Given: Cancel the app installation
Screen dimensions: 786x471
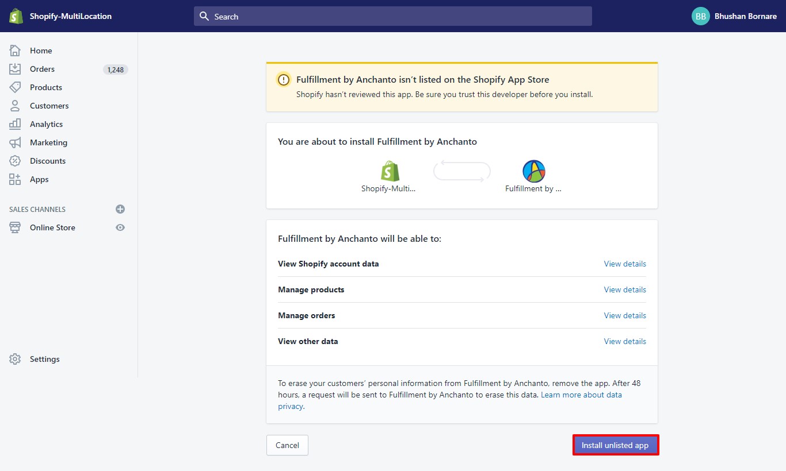Looking at the screenshot, I should pos(287,445).
